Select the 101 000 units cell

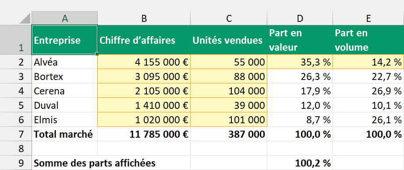point(229,119)
